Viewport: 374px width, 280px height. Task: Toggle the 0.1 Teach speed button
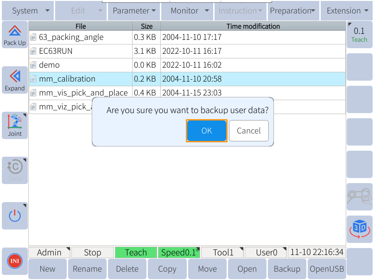[x=360, y=35]
